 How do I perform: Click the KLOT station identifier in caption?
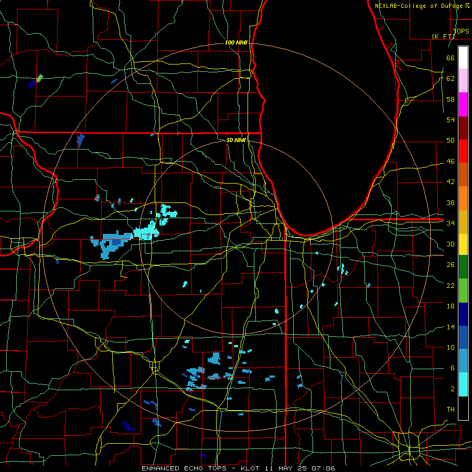251,468
